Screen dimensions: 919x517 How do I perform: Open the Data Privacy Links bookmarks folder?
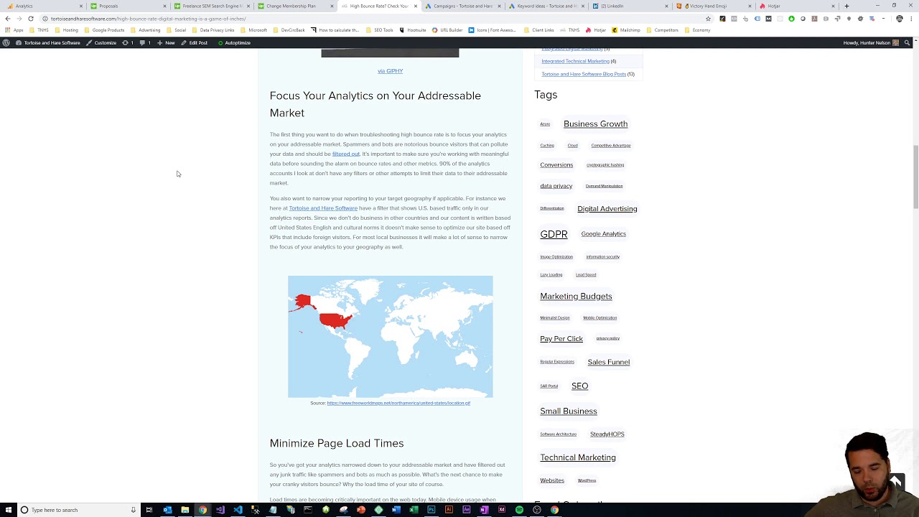pyautogui.click(x=213, y=30)
